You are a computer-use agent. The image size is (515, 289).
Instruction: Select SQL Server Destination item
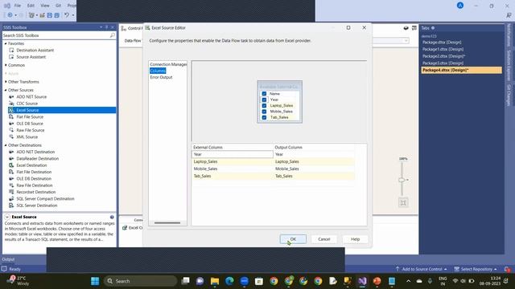click(x=37, y=206)
